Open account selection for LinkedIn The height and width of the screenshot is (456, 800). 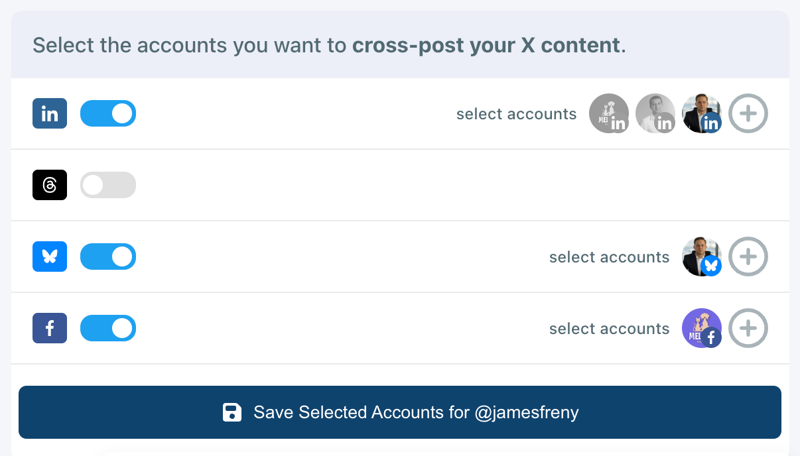tap(516, 113)
